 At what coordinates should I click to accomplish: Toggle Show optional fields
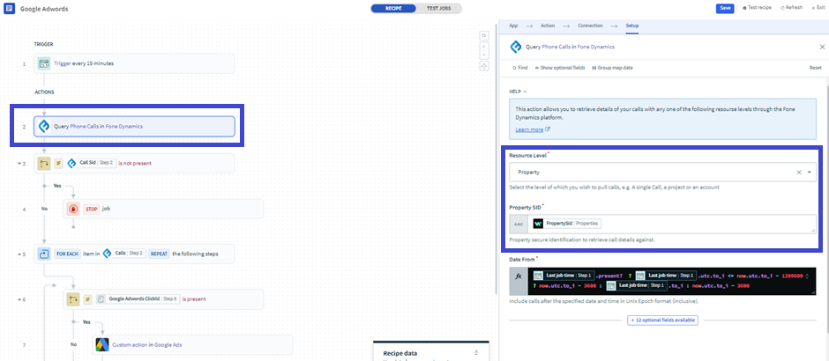(560, 68)
